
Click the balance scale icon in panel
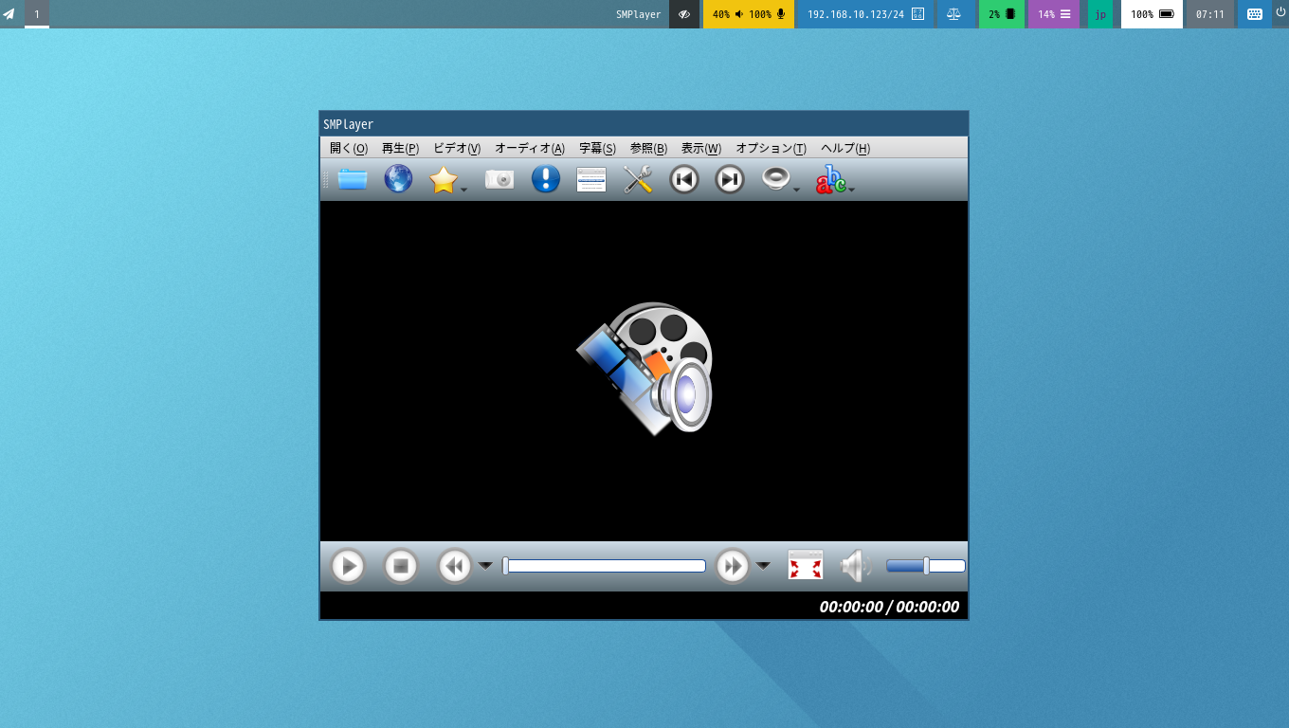[x=953, y=14]
